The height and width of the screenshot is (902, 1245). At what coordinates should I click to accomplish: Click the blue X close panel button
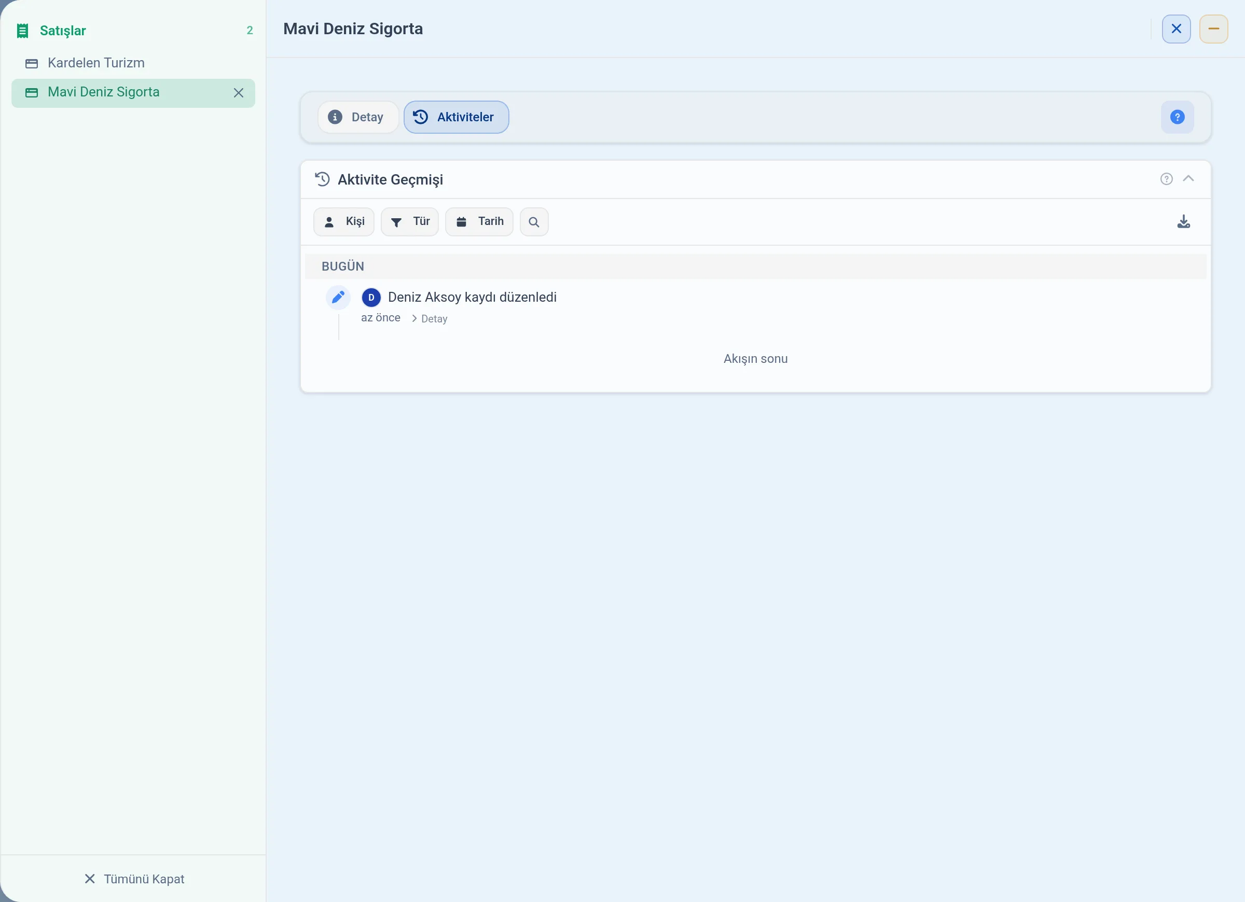[x=1177, y=29]
